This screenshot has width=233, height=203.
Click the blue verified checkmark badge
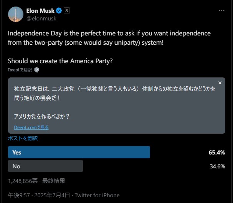(x=59, y=11)
